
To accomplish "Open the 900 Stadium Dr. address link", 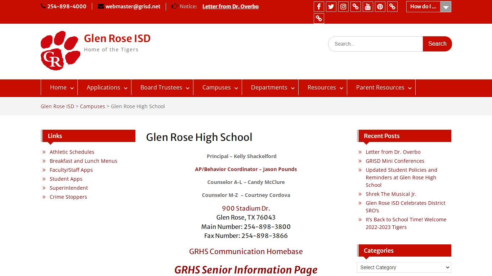I will [246, 208].
